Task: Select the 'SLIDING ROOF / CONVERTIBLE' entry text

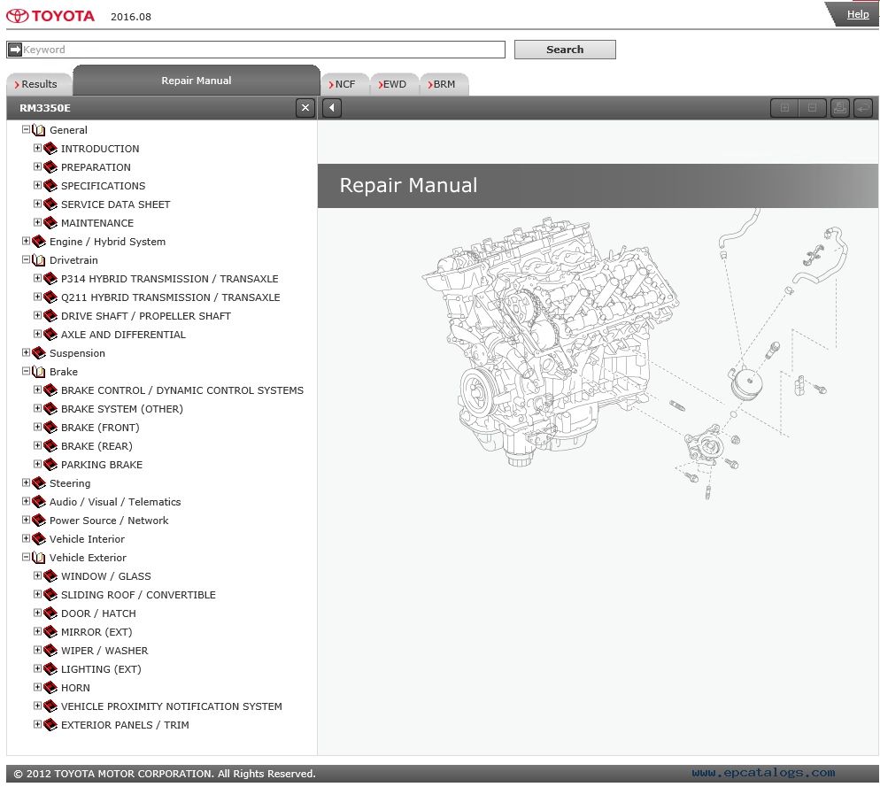Action: [x=138, y=595]
